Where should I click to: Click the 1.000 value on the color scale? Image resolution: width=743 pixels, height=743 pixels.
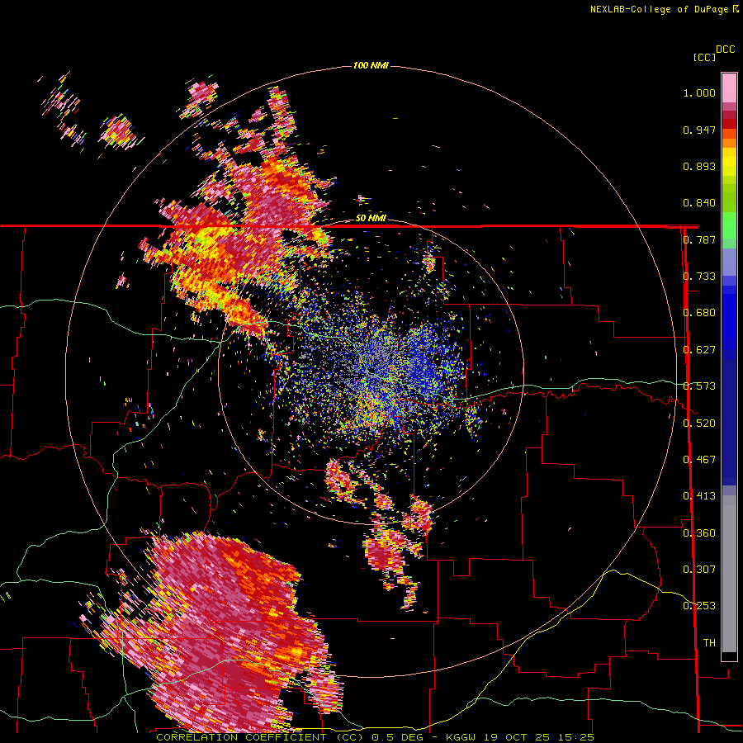coord(699,92)
